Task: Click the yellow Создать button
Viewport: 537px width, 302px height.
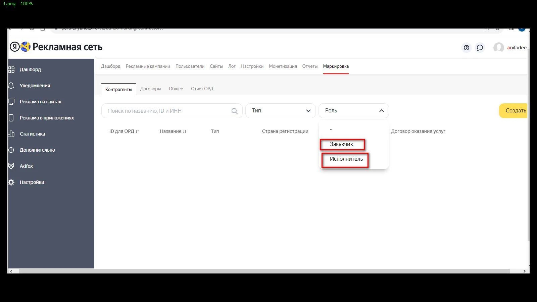Action: 514,111
